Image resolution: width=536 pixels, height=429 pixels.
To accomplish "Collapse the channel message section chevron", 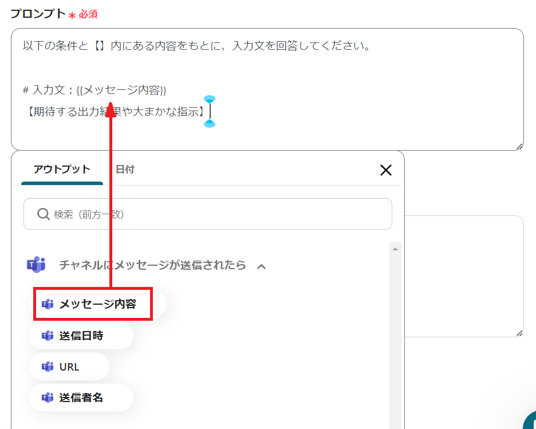I will coord(262,266).
